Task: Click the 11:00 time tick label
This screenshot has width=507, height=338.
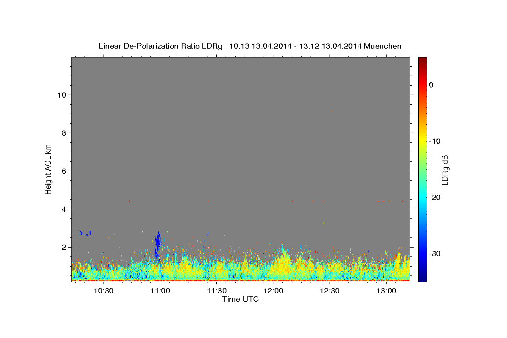Action: (160, 291)
